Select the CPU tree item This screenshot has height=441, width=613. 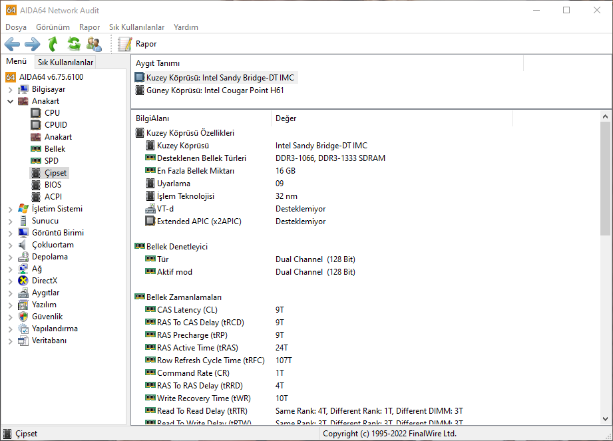click(52, 113)
